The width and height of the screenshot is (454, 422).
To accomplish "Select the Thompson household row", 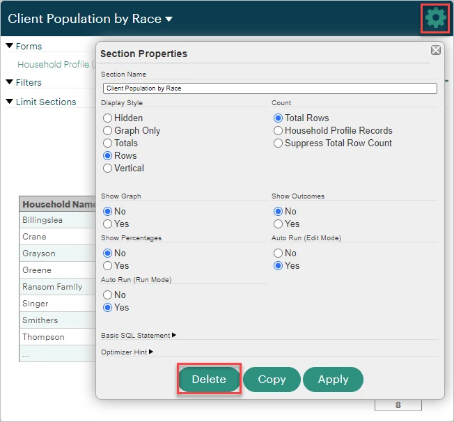I will pyautogui.click(x=58, y=337).
